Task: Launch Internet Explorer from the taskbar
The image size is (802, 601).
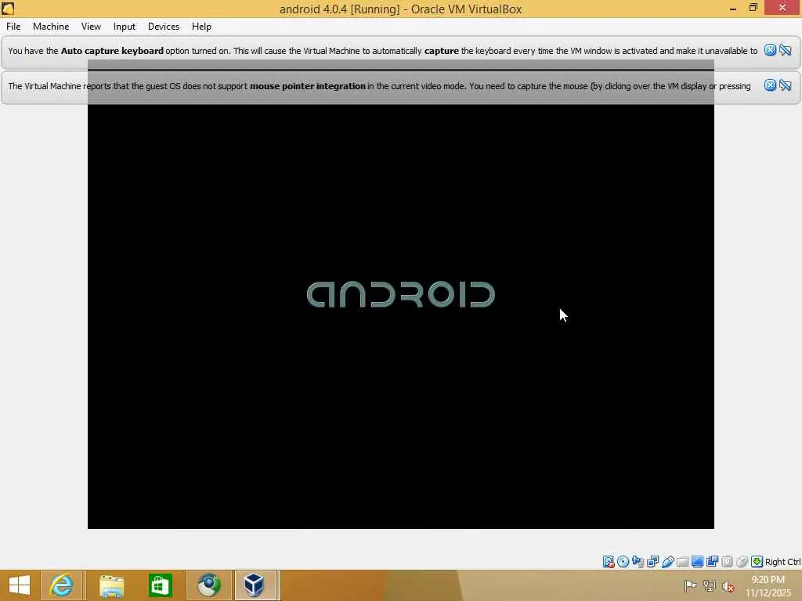Action: (x=61, y=585)
